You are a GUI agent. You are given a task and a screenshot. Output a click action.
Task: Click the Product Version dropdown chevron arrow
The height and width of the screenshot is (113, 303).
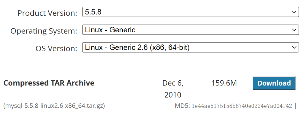tap(294, 12)
